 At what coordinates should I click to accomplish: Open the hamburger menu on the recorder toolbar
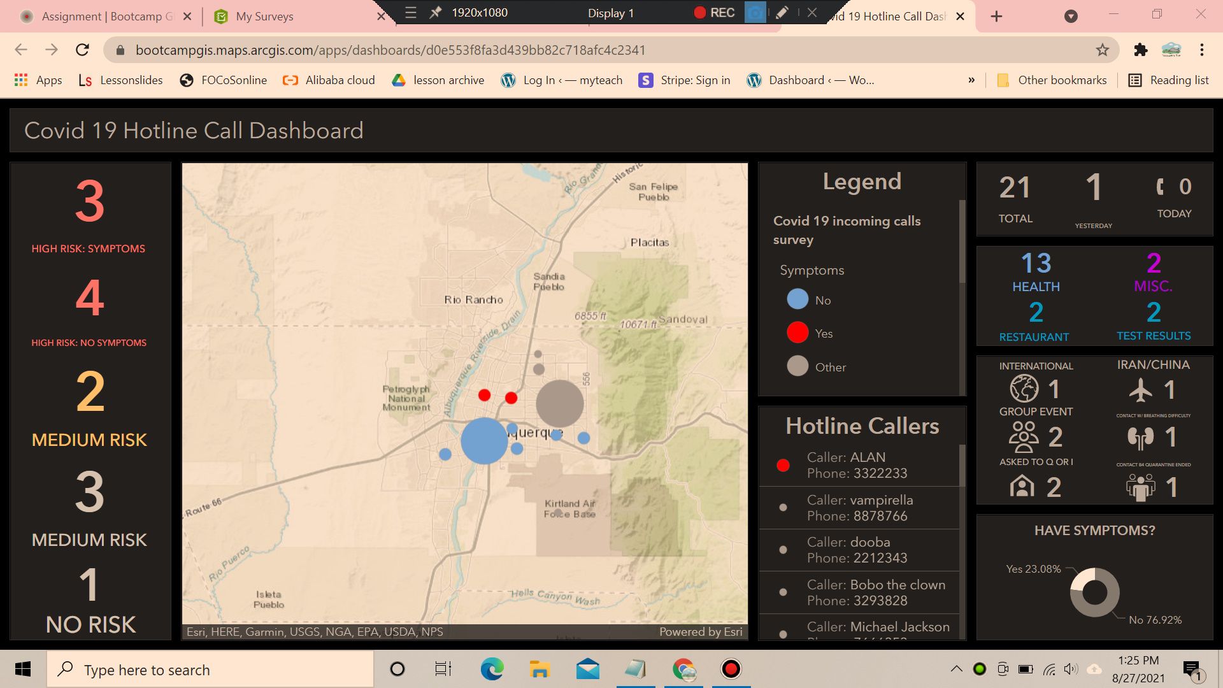coord(410,12)
